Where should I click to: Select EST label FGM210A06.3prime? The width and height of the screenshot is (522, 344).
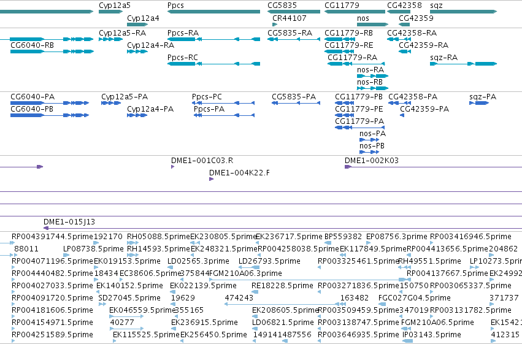click(x=246, y=273)
